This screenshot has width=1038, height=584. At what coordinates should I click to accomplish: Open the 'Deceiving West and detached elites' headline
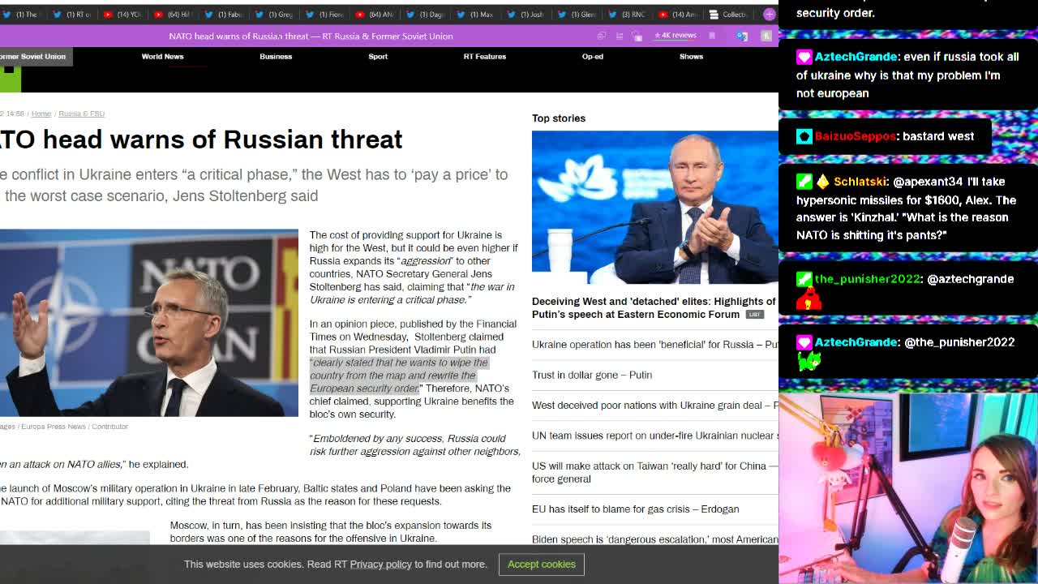[654, 307]
